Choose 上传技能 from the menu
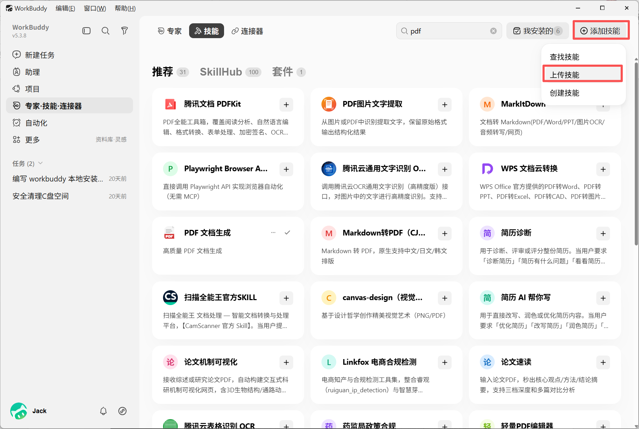The height and width of the screenshot is (429, 639). coord(583,74)
